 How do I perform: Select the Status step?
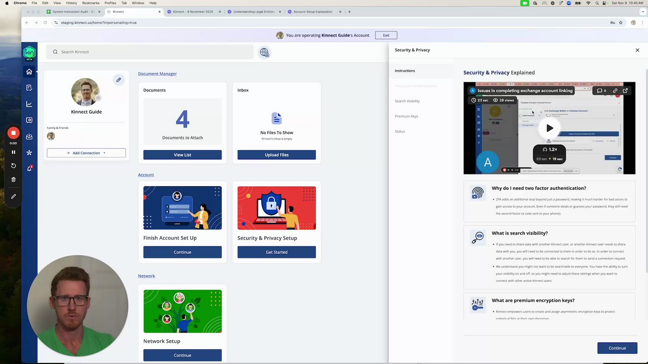point(400,131)
